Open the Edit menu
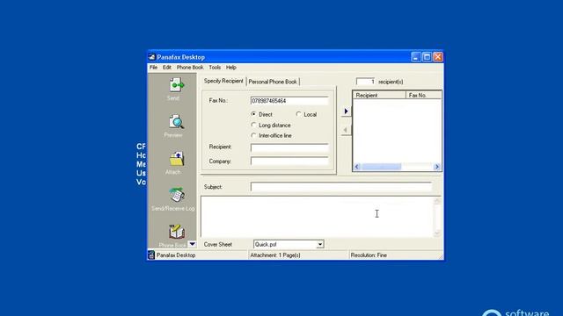 pos(166,68)
